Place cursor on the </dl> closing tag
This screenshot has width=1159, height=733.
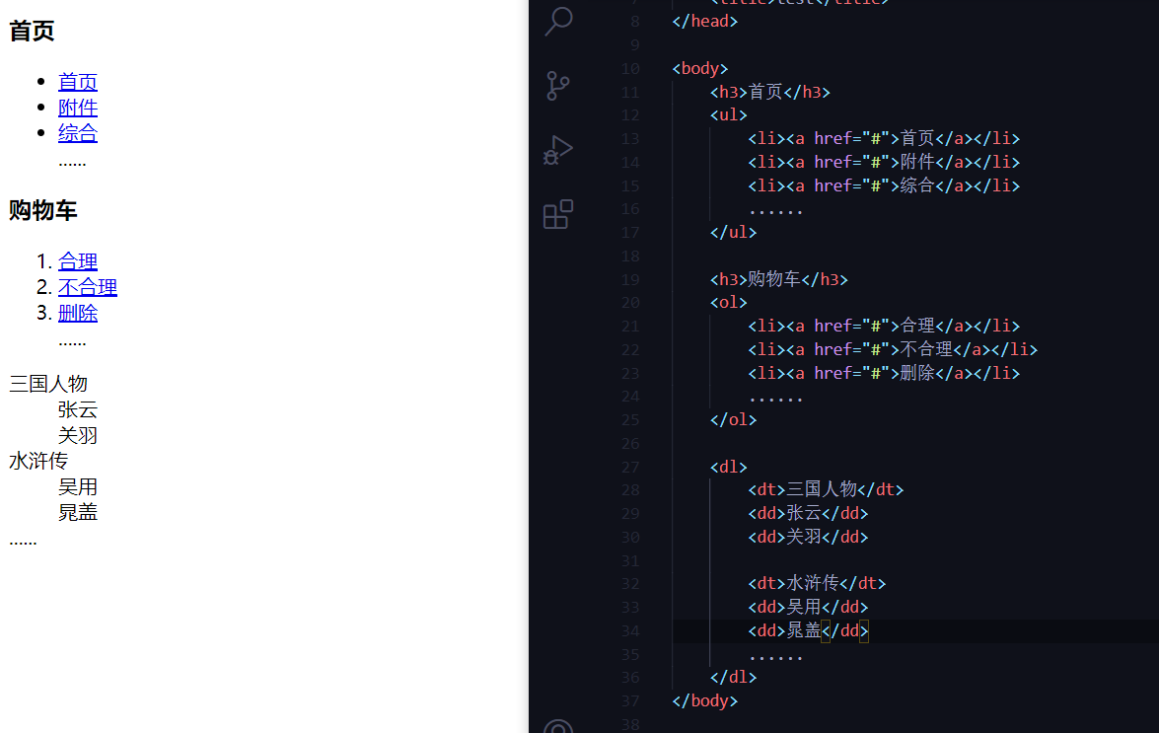pos(733,677)
